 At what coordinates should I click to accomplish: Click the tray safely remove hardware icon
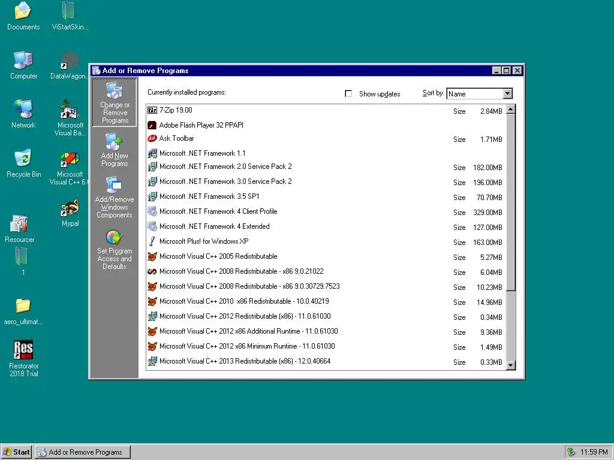[571, 452]
